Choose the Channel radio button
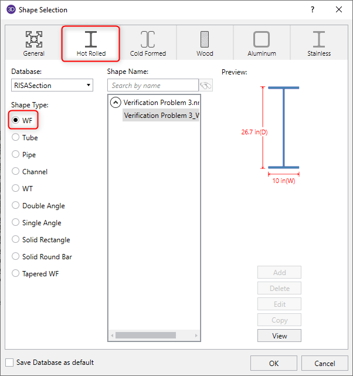The image size is (353, 376). [16, 172]
